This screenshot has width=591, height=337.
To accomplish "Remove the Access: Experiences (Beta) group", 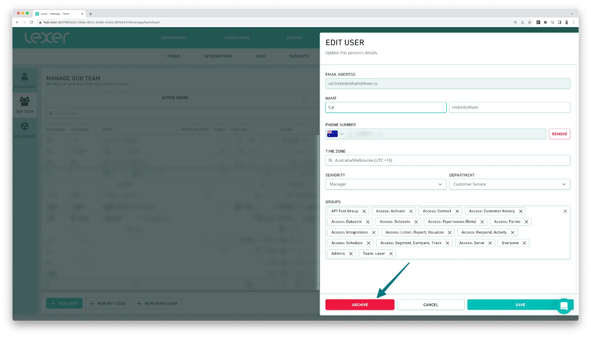I will [482, 222].
